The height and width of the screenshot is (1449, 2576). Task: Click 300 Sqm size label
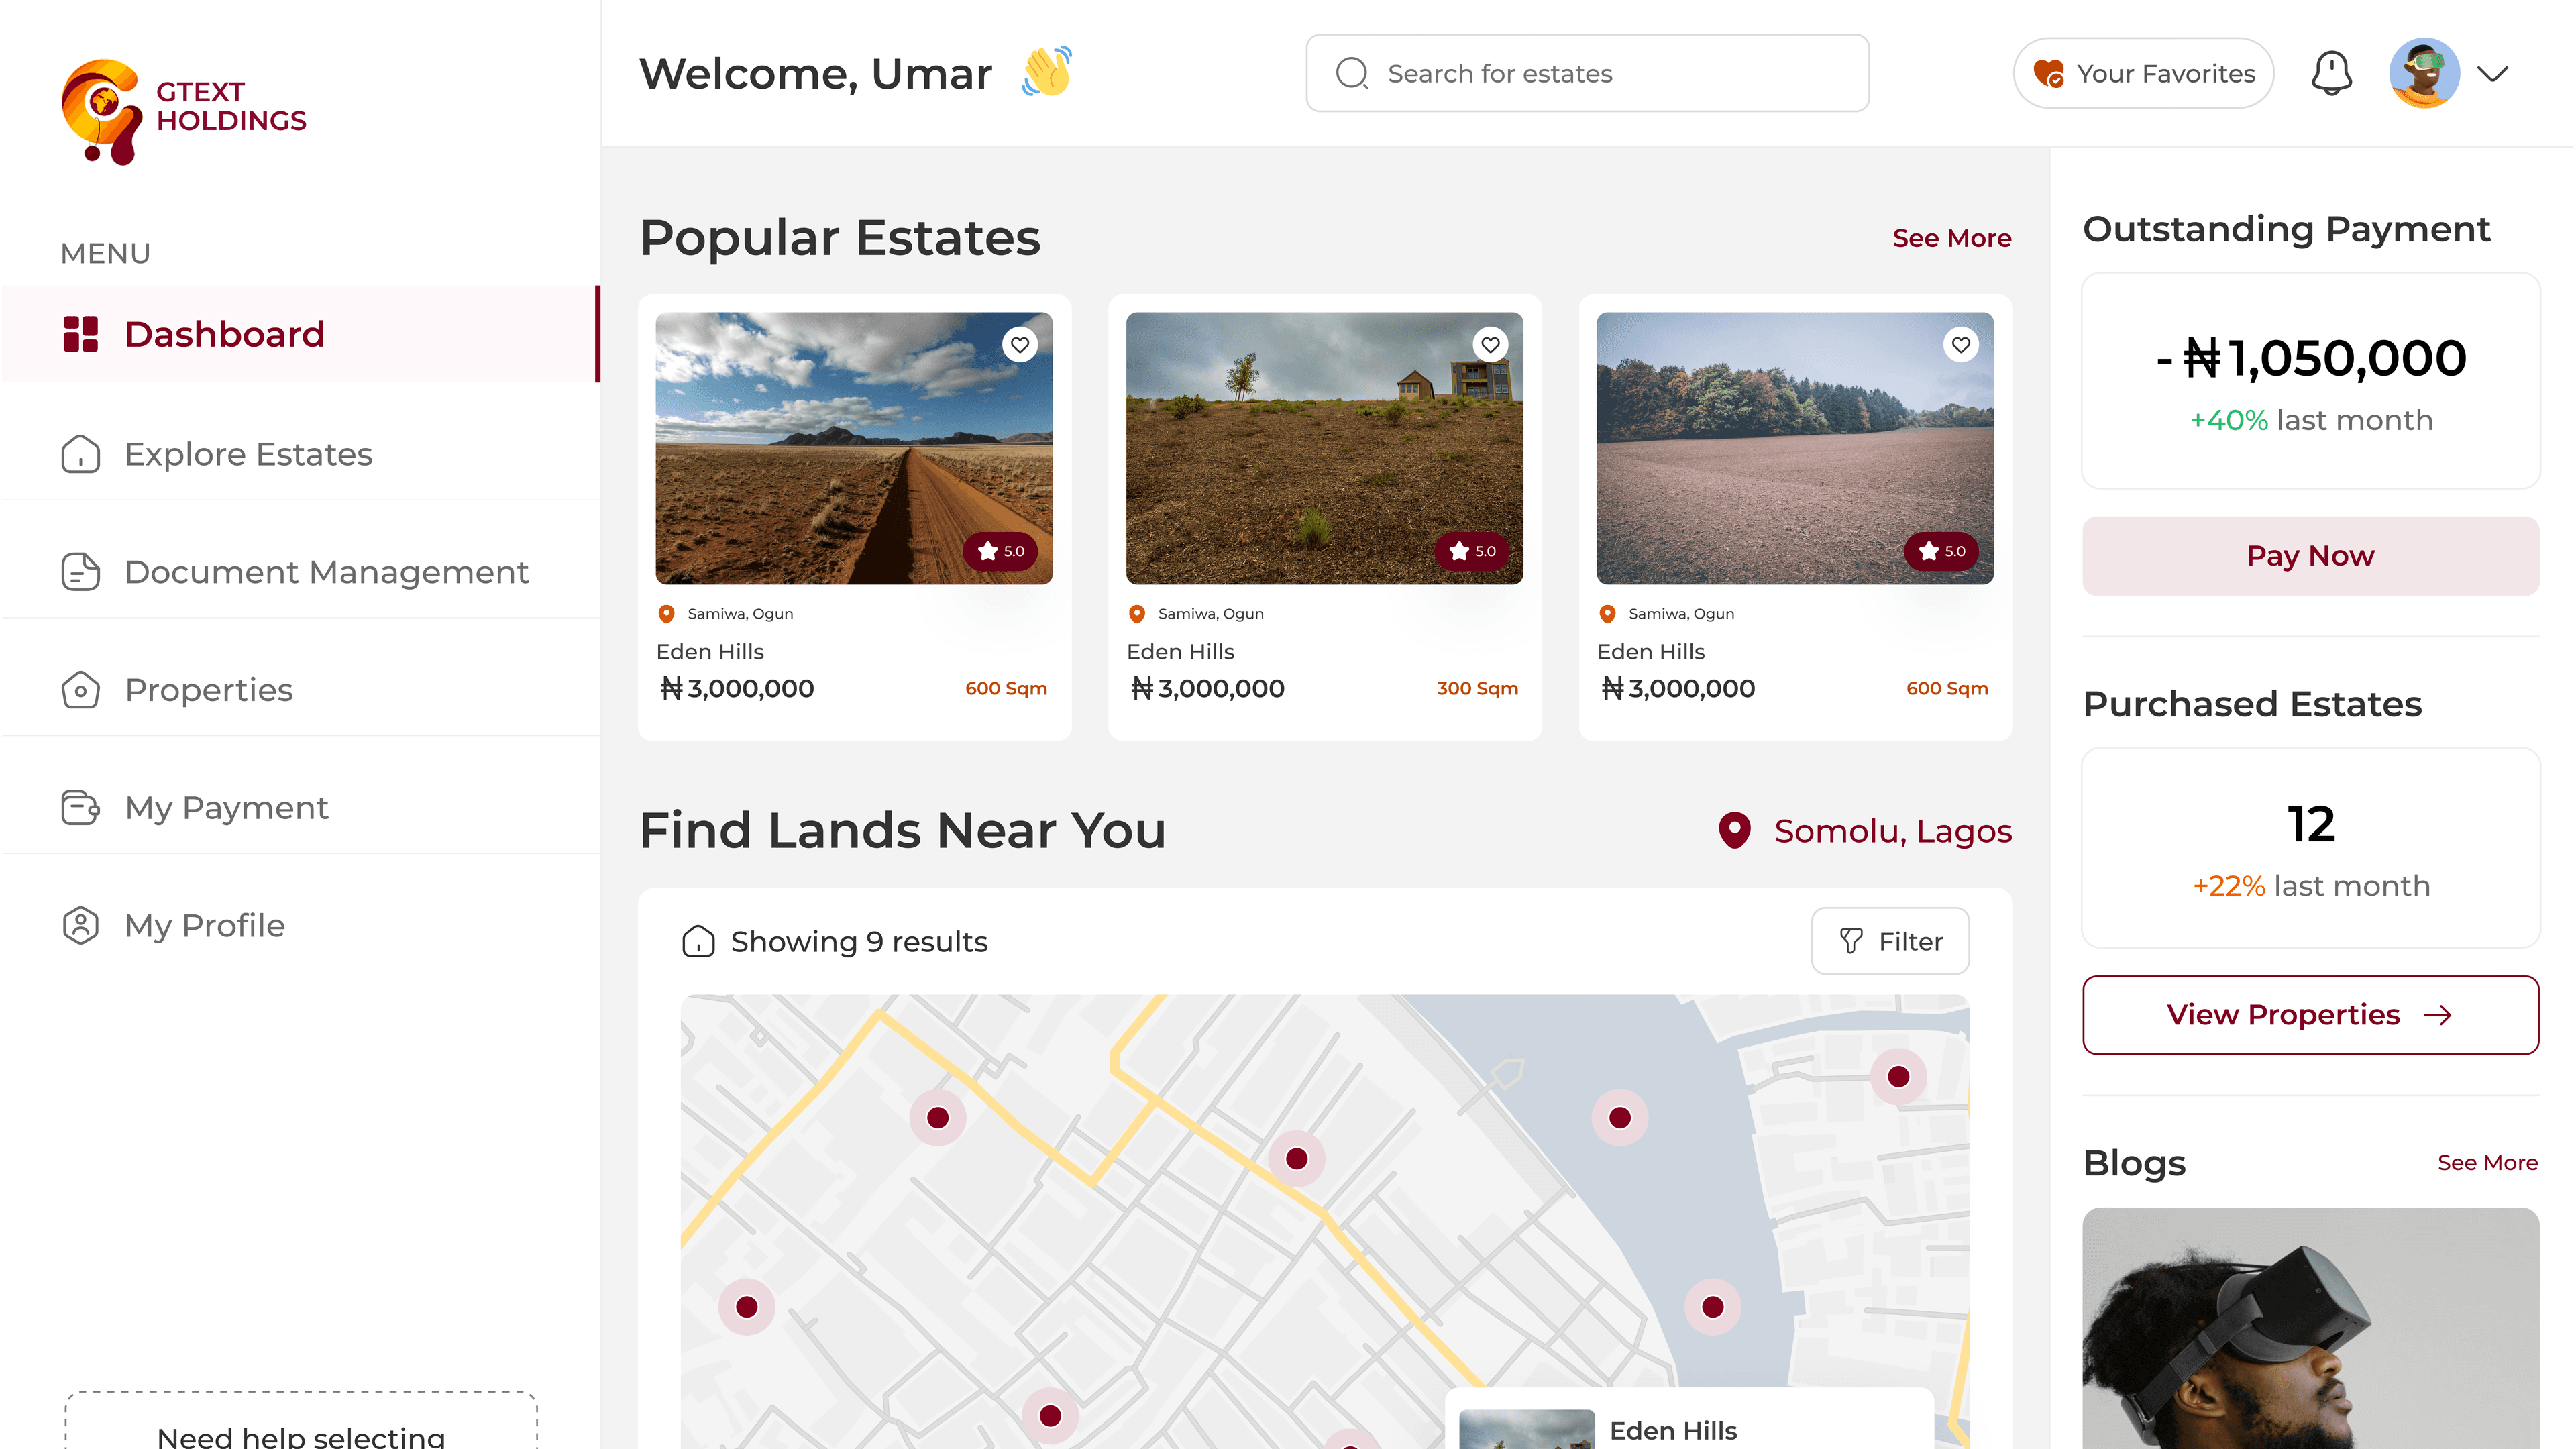pyautogui.click(x=1477, y=688)
